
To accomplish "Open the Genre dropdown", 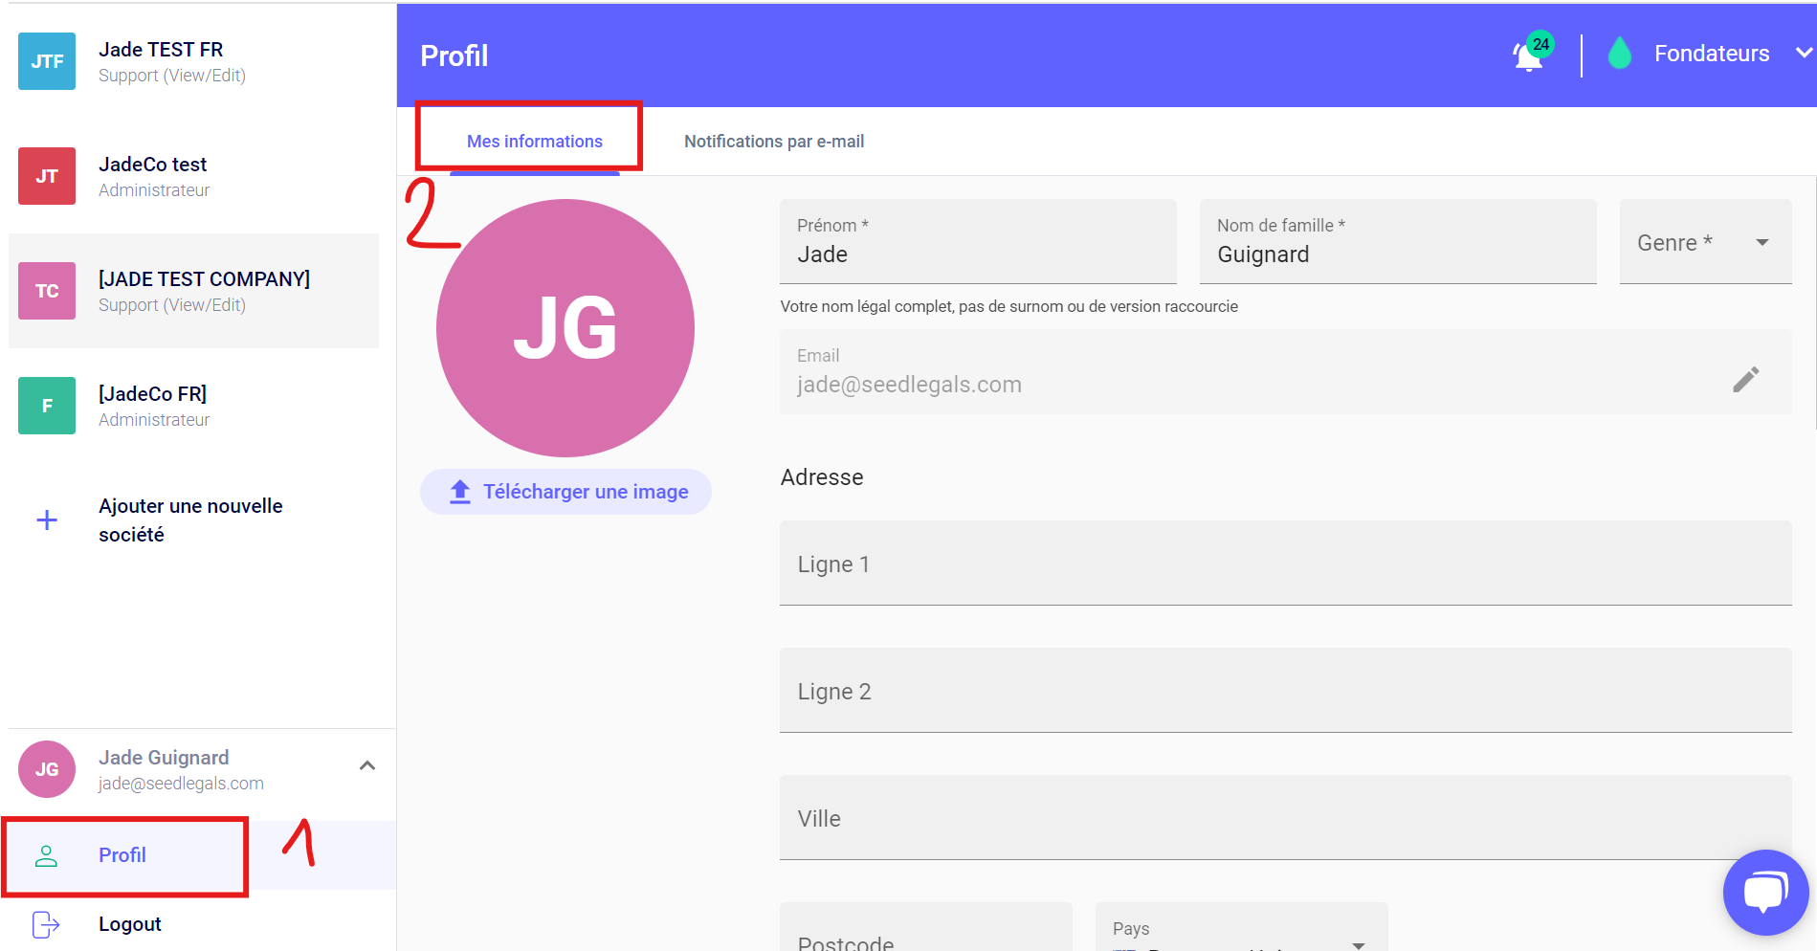I will tap(1704, 243).
